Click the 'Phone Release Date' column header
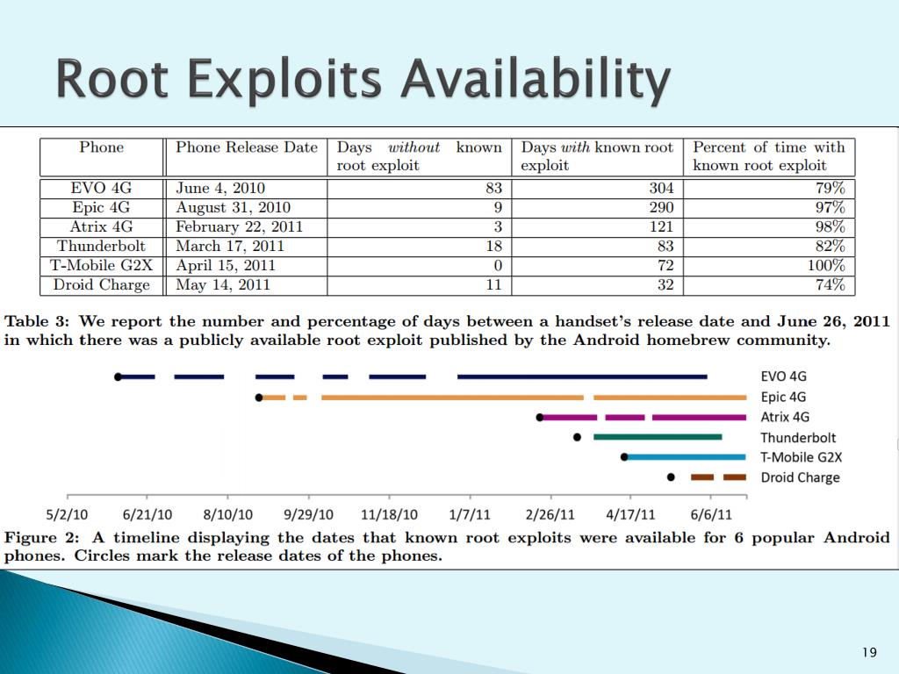Image resolution: width=899 pixels, height=674 pixels. point(247,147)
